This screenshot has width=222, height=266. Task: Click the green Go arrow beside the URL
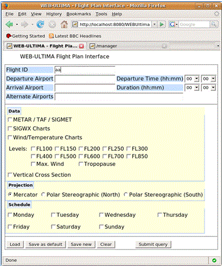[x=161, y=24]
